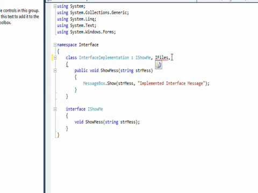Click the 'public' keyword of ShowMess
Screen dimensions: 258x193
point(81,70)
